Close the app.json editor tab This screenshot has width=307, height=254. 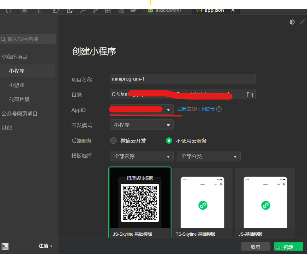(x=233, y=10)
